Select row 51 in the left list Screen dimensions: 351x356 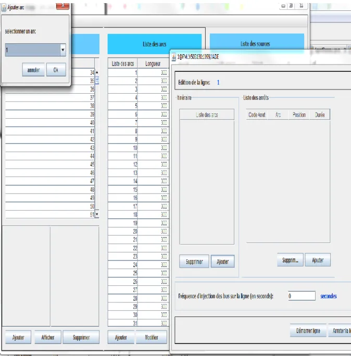tap(50, 214)
